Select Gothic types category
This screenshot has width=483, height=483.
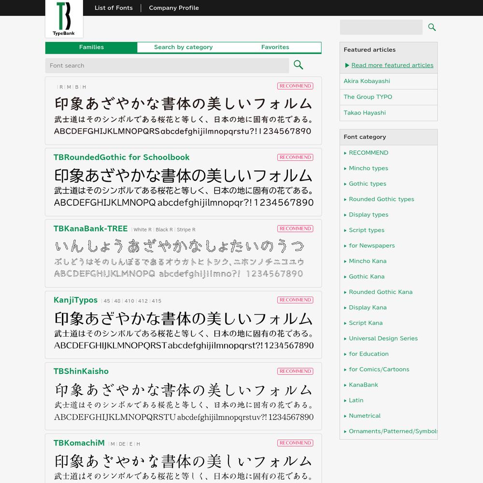(368, 184)
